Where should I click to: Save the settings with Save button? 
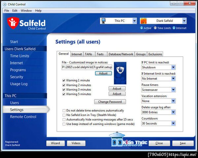click(x=183, y=143)
